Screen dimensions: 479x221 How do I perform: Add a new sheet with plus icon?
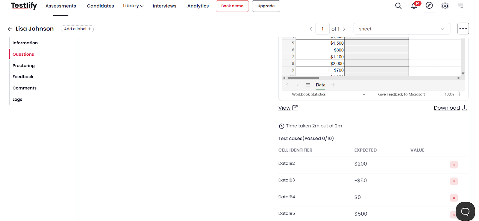click(x=333, y=85)
